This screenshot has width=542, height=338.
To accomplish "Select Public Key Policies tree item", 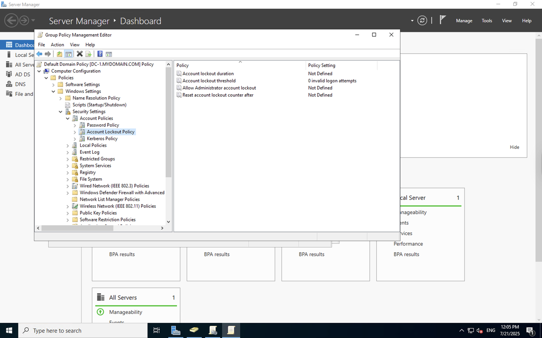I will click(98, 213).
